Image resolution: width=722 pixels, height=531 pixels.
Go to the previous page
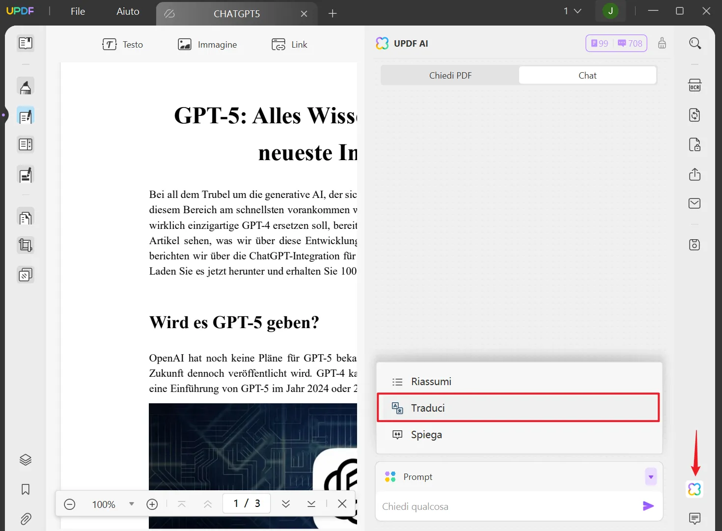pos(208,504)
